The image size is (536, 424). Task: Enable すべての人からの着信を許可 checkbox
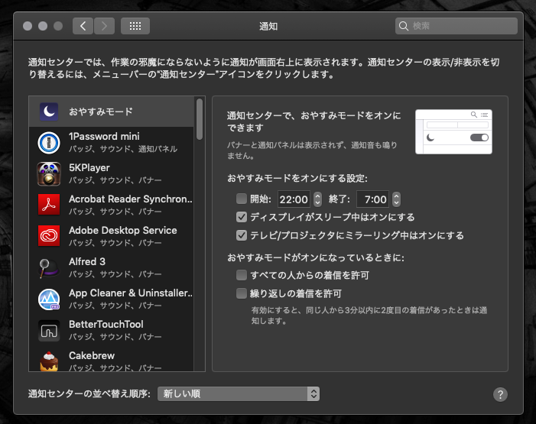coord(242,275)
